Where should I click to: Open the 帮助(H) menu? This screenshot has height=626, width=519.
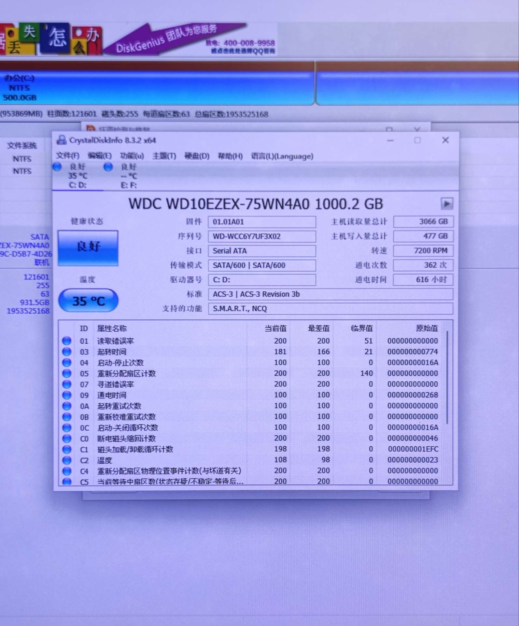(x=230, y=156)
